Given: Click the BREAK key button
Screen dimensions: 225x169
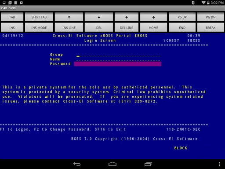Looking at the screenshot, I should (210, 28).
